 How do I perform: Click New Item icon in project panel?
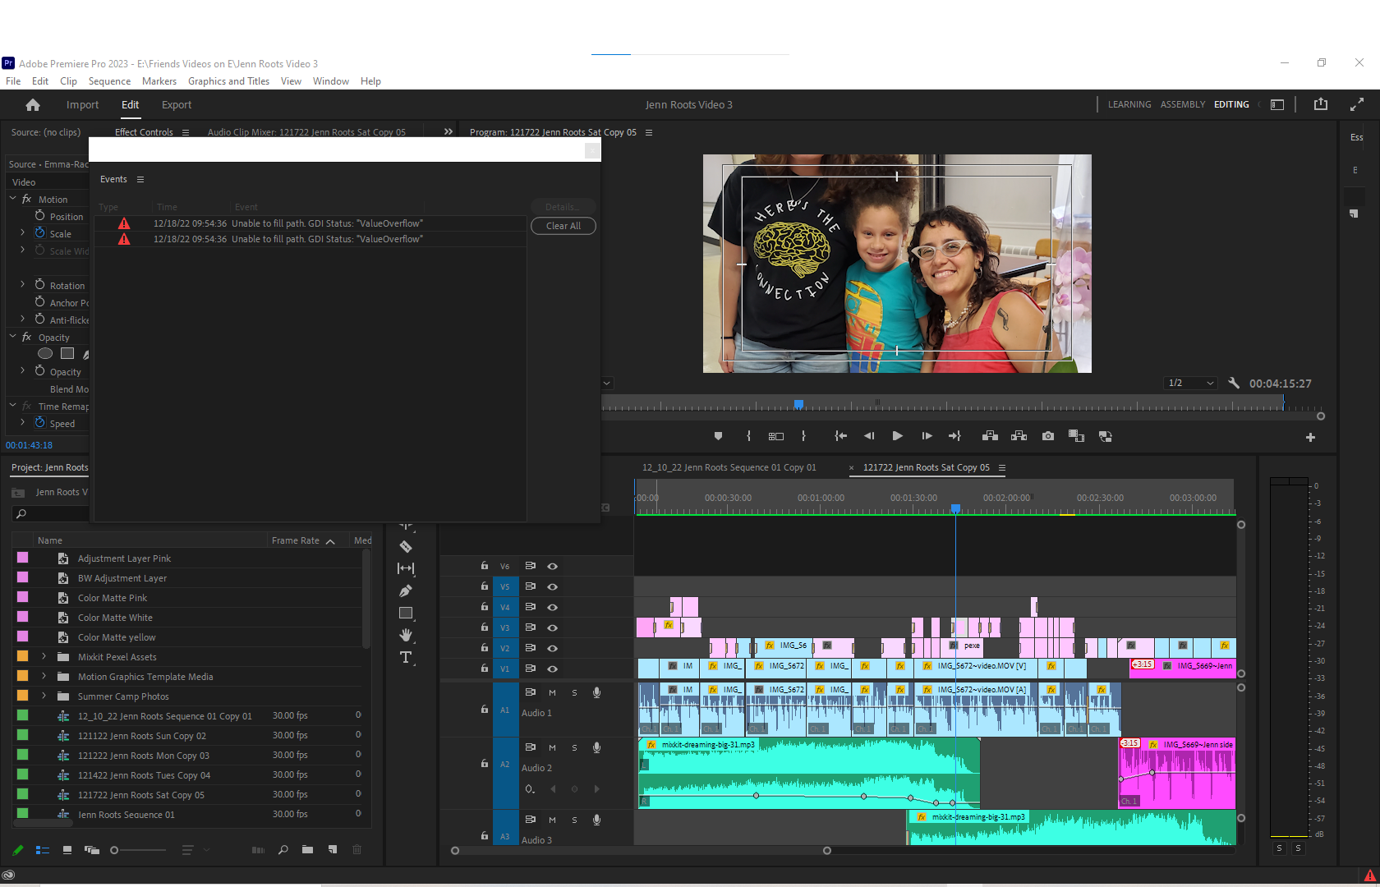tap(333, 850)
